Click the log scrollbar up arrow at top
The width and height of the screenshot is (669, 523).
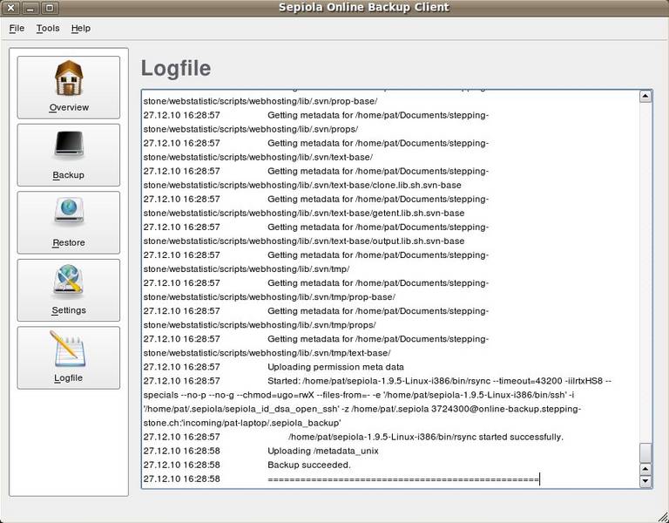645,97
